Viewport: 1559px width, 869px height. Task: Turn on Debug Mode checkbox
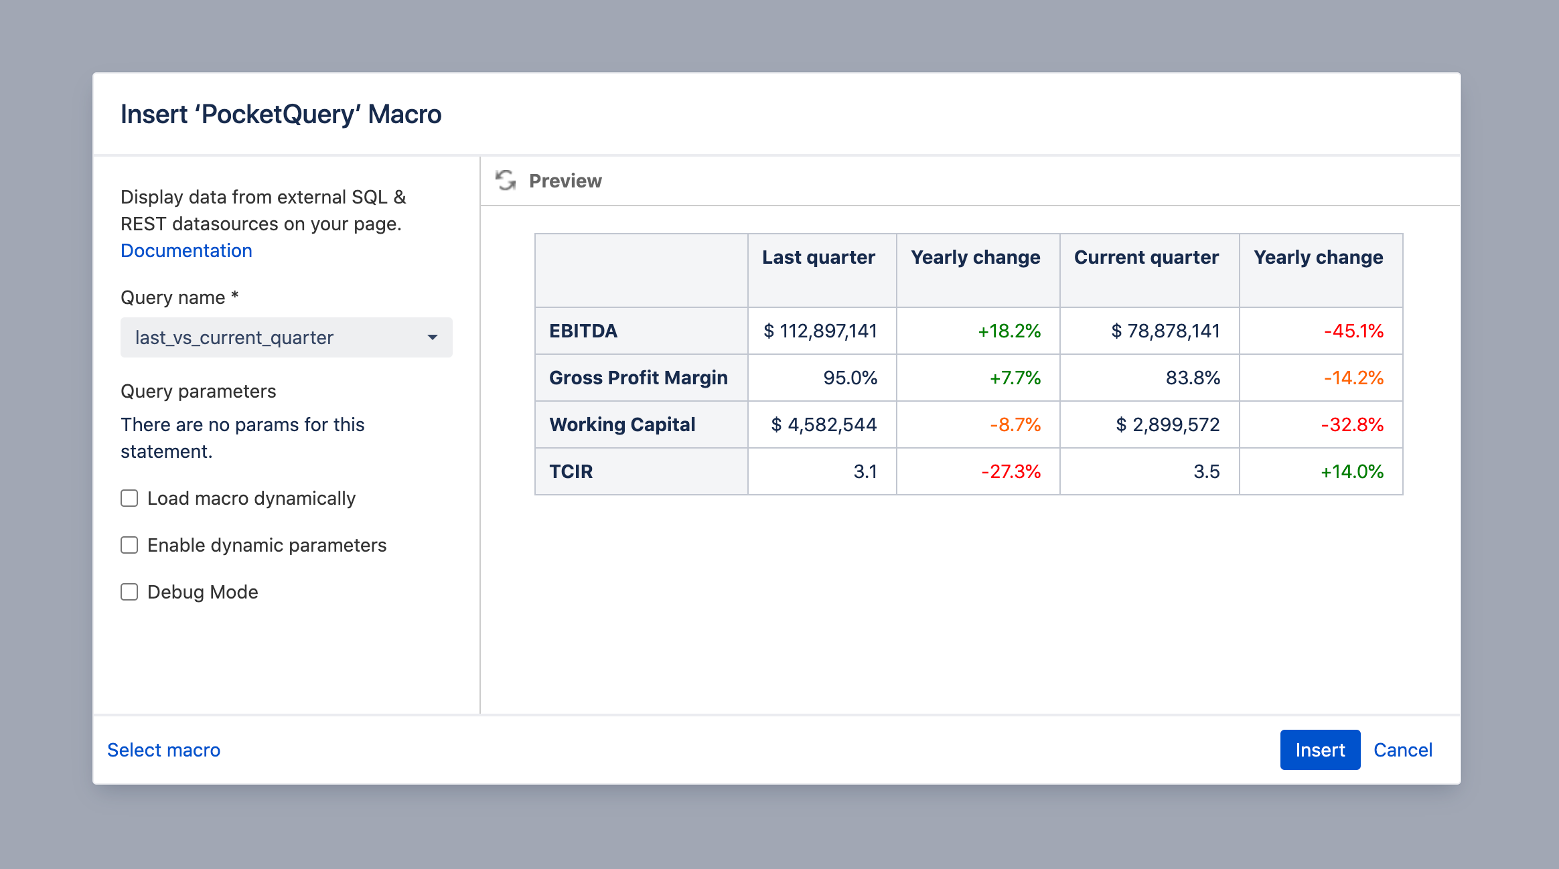point(129,592)
